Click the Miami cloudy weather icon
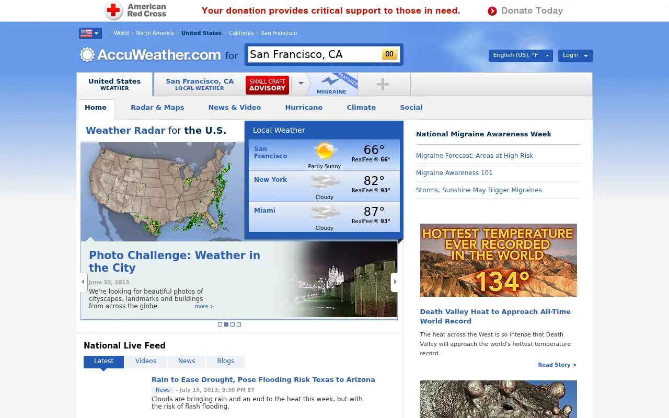Screen dimensions: 669x418 pyautogui.click(x=325, y=213)
